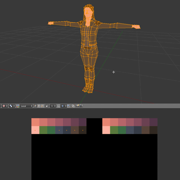
Task: Toggle the 3D transform manipulator icon
Action: [x=18, y=106]
